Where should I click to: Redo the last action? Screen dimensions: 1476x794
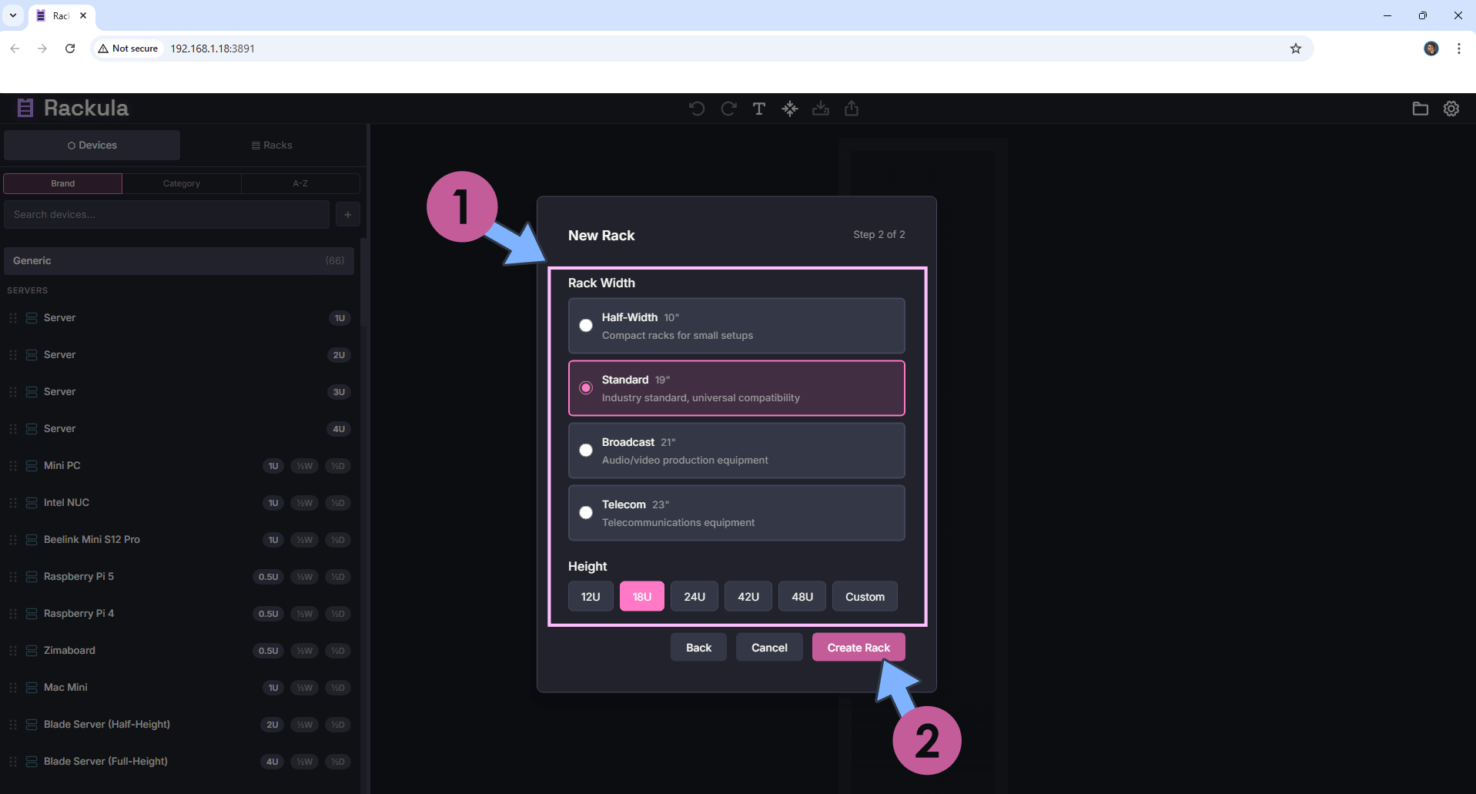(x=727, y=109)
